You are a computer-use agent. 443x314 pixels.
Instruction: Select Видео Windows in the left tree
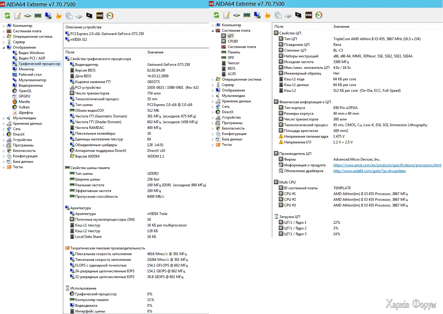[31, 53]
